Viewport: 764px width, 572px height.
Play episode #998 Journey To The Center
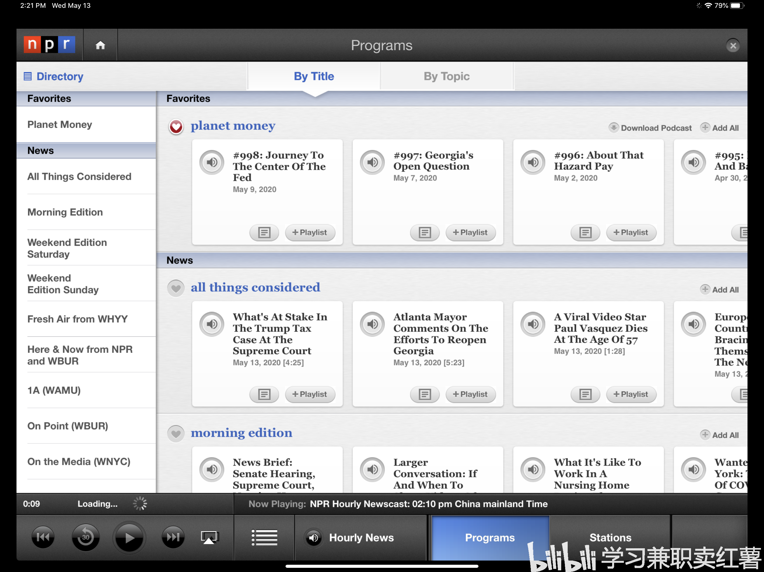212,162
